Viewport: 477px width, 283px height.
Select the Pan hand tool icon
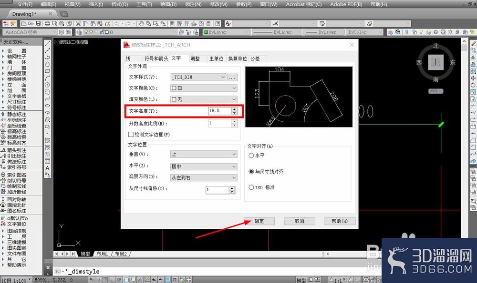click(x=141, y=23)
